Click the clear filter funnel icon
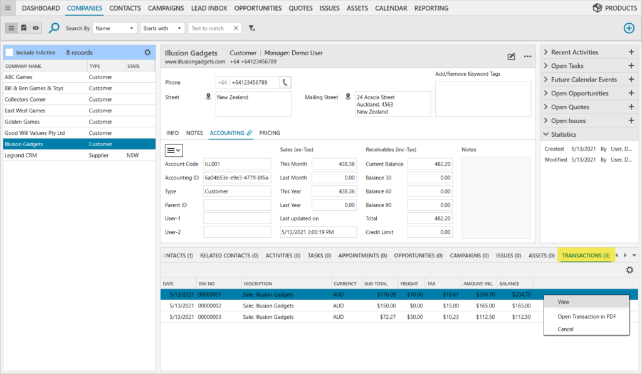This screenshot has height=374, width=642. click(x=252, y=28)
